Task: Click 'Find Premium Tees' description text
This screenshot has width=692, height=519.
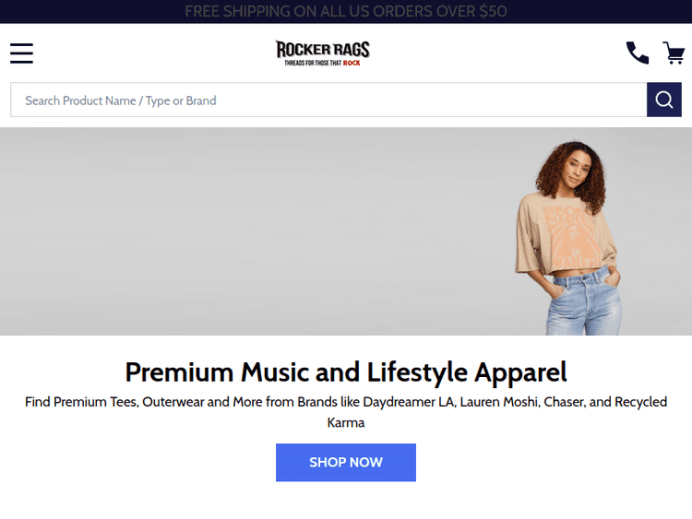Action: [x=81, y=402]
